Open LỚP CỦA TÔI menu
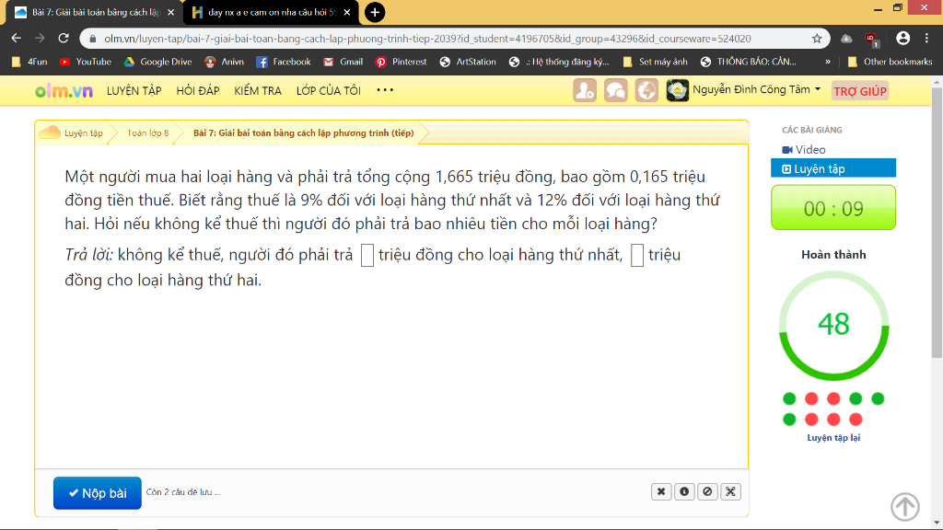 (329, 91)
